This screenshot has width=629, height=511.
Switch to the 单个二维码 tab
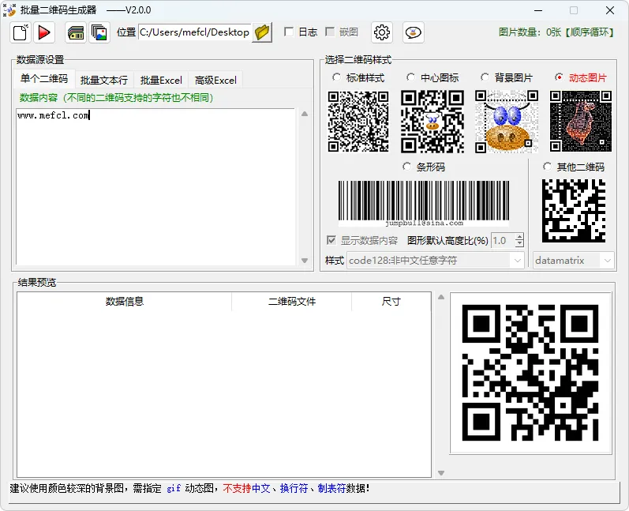coord(44,79)
